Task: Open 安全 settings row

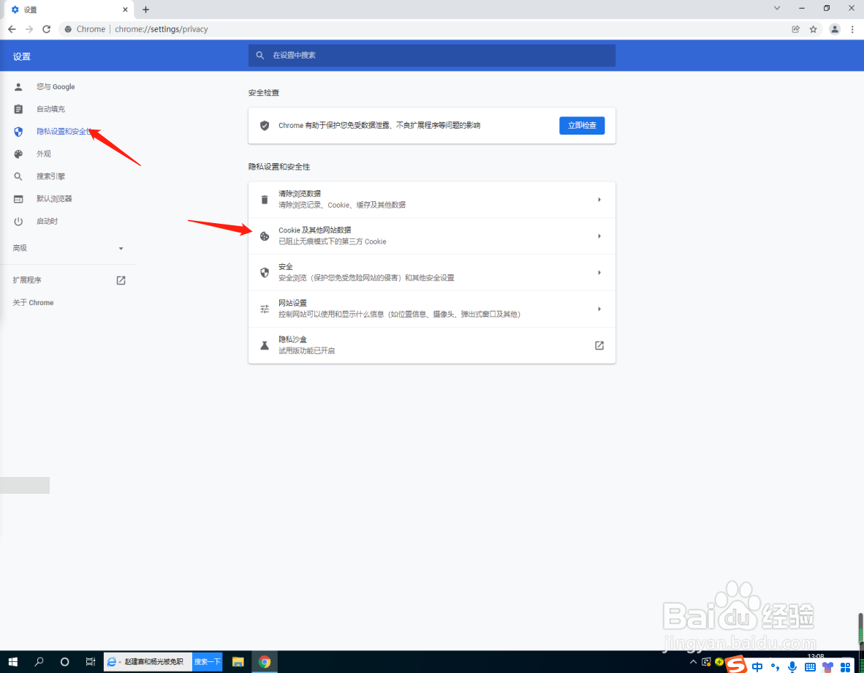Action: pyautogui.click(x=432, y=273)
